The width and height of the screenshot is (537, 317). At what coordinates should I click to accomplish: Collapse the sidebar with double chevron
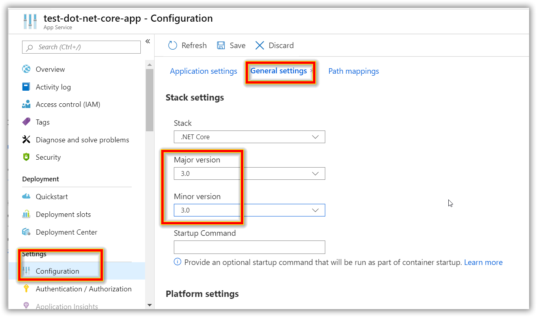click(x=147, y=41)
